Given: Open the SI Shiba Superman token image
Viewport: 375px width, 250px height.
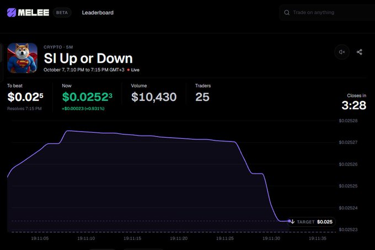Looking at the screenshot, I should point(22,58).
